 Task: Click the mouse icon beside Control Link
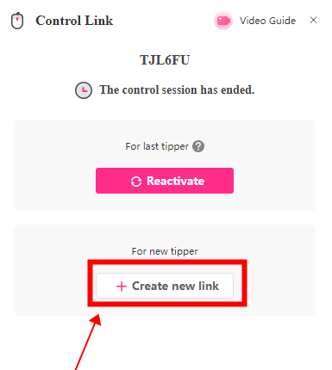[17, 21]
